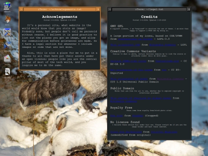208x156 pixels.
Task: Click the "(unmodified from original)" text
Action: click(131, 135)
